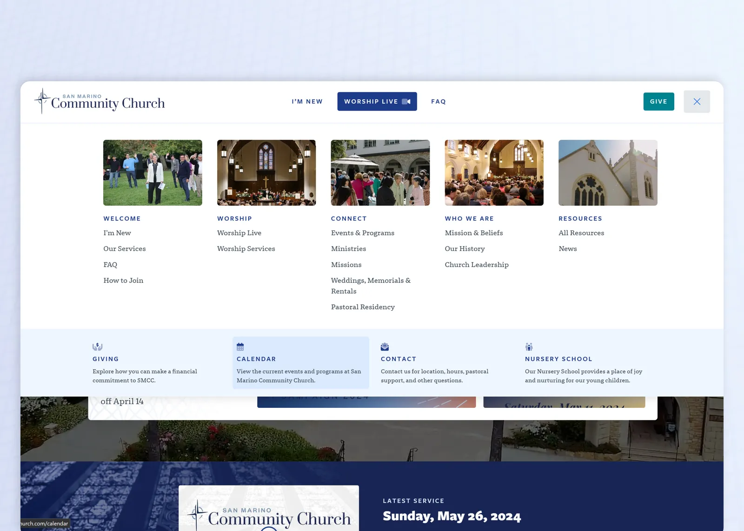The image size is (744, 531).
Task: Click the Contact envelope icon
Action: [385, 346]
